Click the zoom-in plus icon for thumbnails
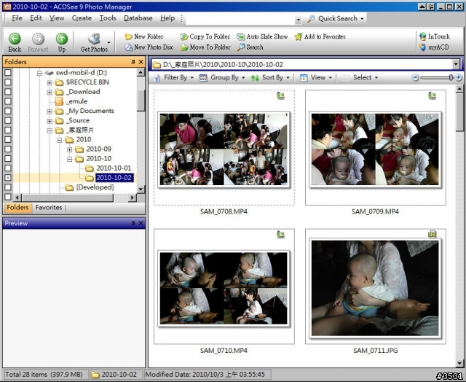The height and width of the screenshot is (382, 466). point(458,78)
